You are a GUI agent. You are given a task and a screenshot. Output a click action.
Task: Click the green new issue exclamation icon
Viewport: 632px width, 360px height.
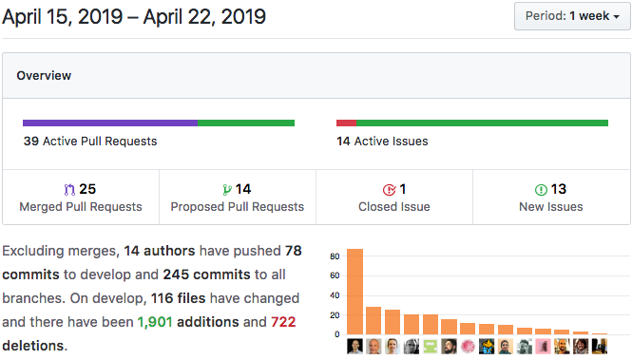[x=541, y=190]
